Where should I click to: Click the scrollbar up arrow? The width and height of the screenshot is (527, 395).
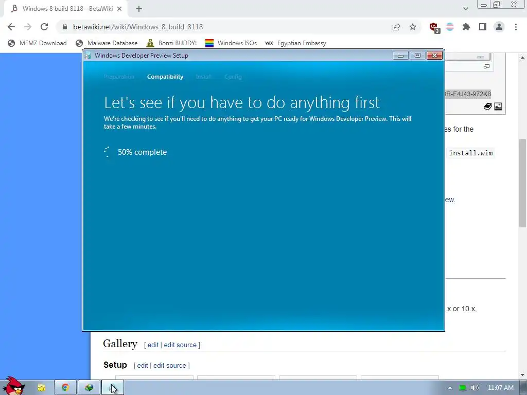(x=523, y=58)
